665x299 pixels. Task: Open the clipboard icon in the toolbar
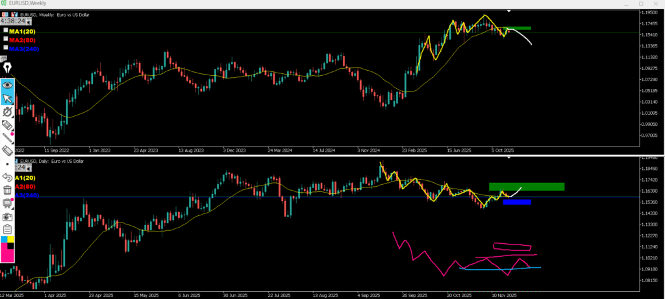click(8, 229)
